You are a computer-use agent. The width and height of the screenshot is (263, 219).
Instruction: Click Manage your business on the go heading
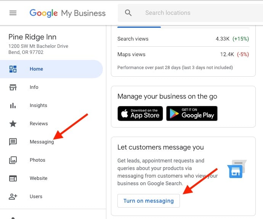click(167, 96)
